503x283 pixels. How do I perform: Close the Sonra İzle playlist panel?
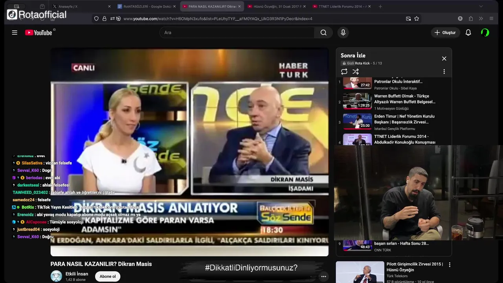click(x=444, y=59)
